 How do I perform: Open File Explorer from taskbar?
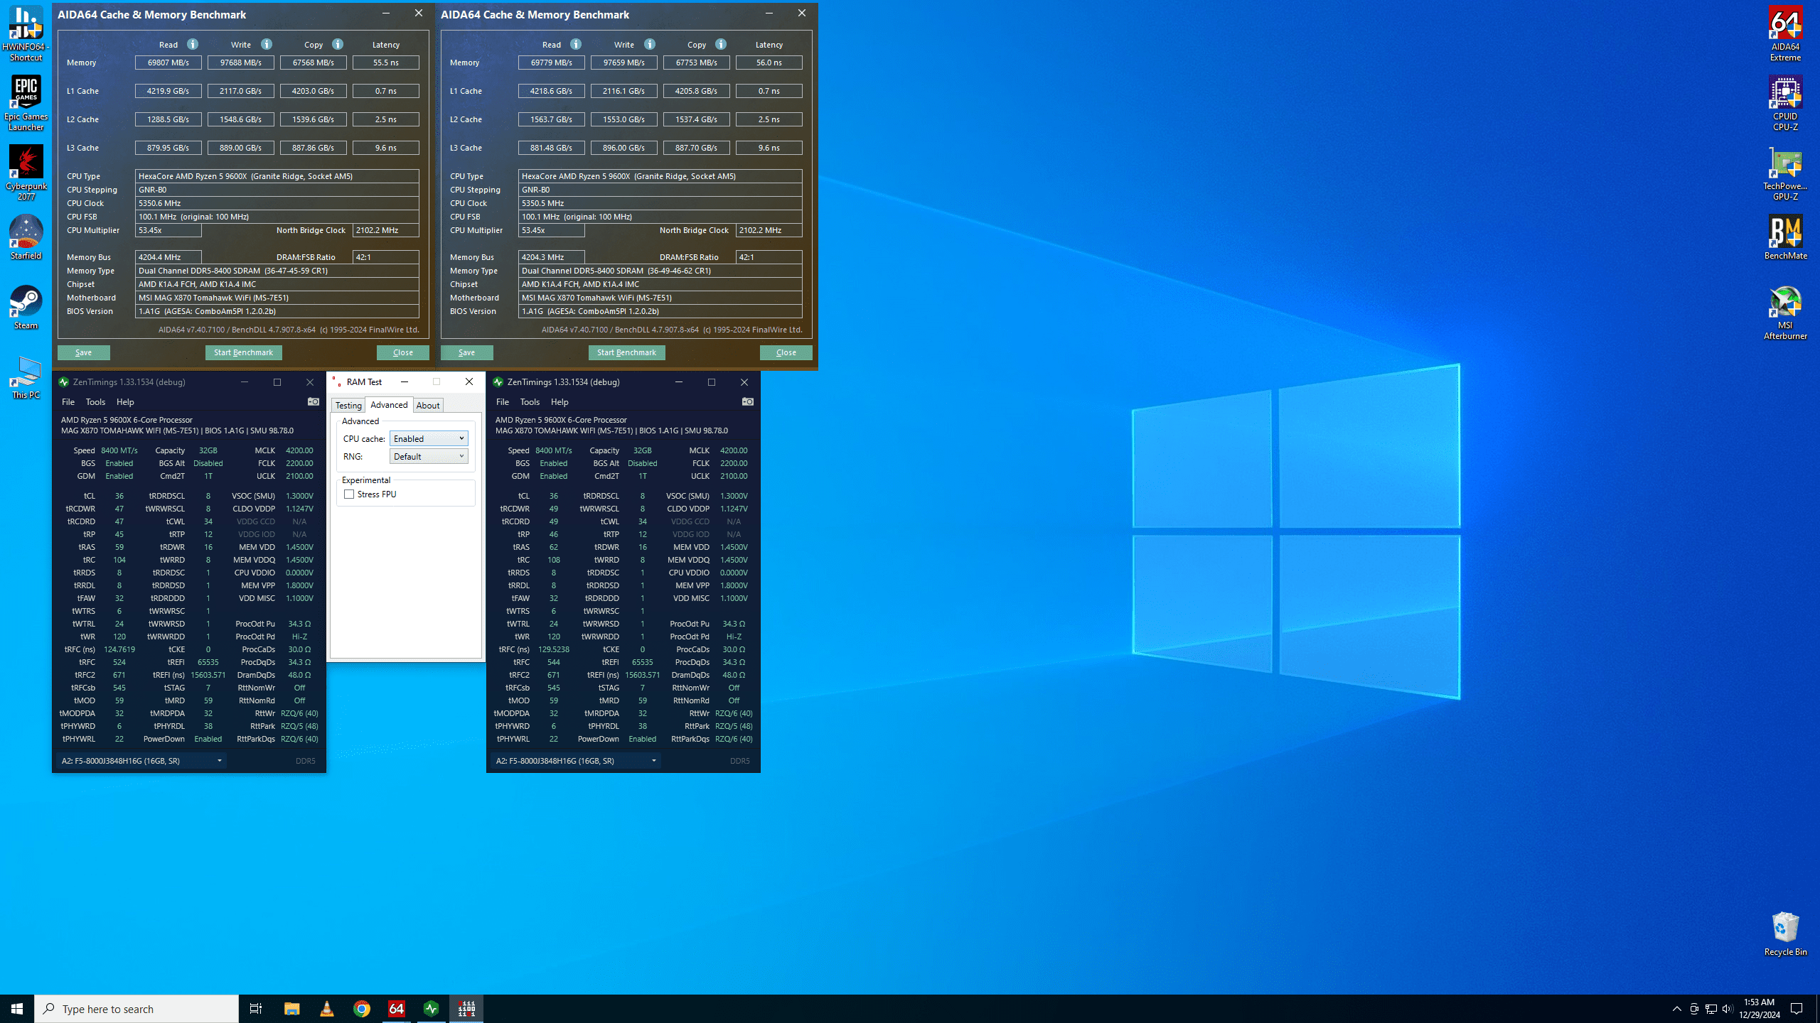(292, 1009)
